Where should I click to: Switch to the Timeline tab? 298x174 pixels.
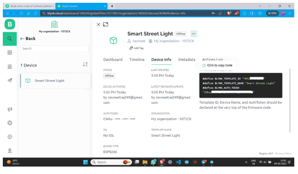point(137,60)
